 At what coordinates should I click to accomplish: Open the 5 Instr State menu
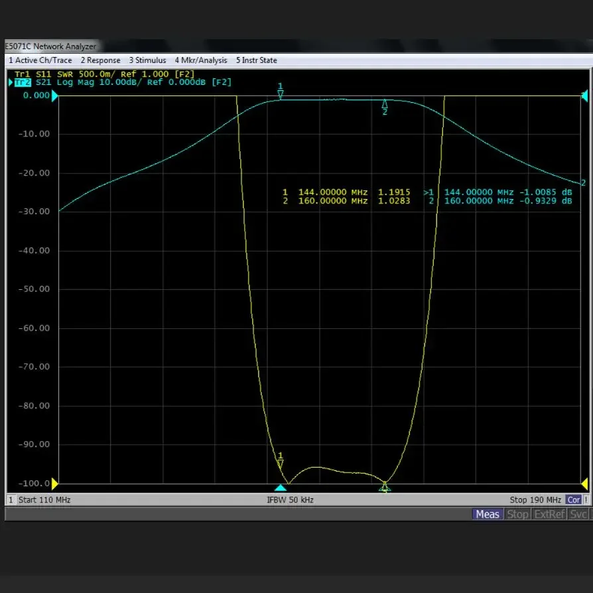[256, 60]
